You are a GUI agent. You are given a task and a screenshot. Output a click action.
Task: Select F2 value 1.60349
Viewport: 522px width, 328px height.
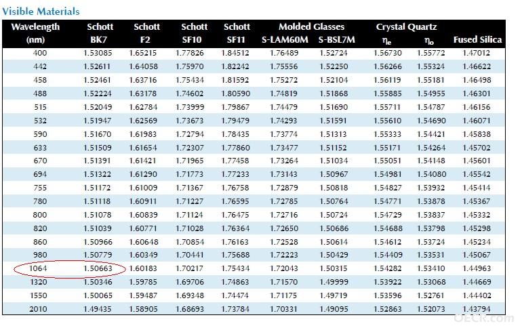[143, 255]
